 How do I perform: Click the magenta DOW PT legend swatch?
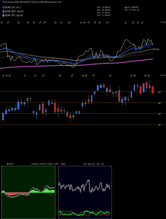click(4, 15)
